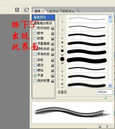Screen dimensions: 115x129
Task: Click the delete brush trash icon
Action: click(x=107, y=126)
